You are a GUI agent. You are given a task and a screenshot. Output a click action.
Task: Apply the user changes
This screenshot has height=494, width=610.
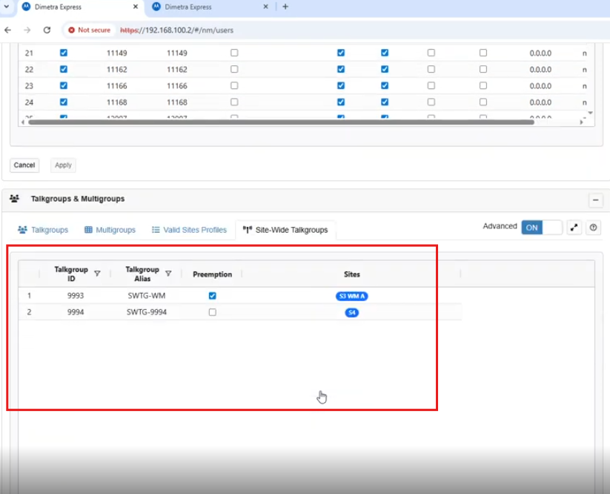pos(63,165)
